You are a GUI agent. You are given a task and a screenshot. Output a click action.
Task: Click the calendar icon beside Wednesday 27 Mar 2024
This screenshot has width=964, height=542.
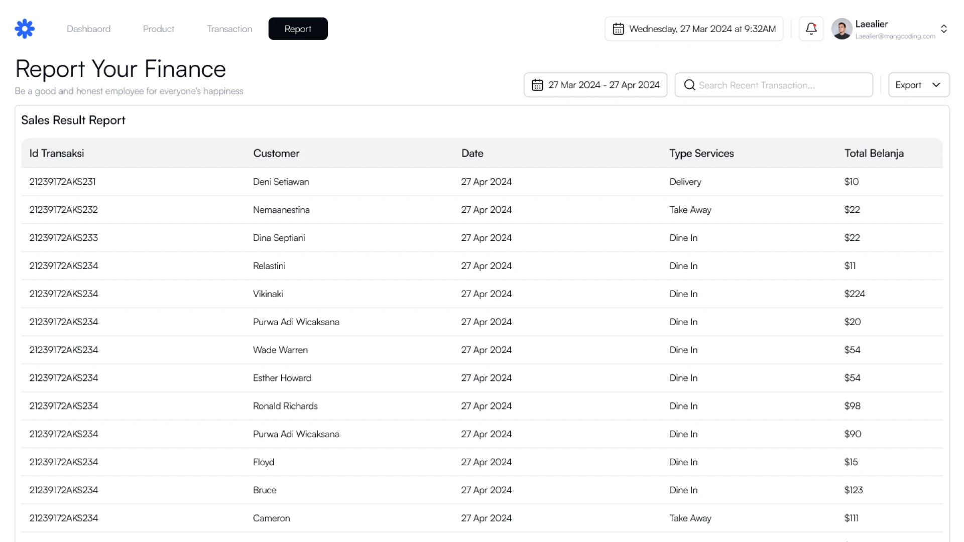pos(619,29)
